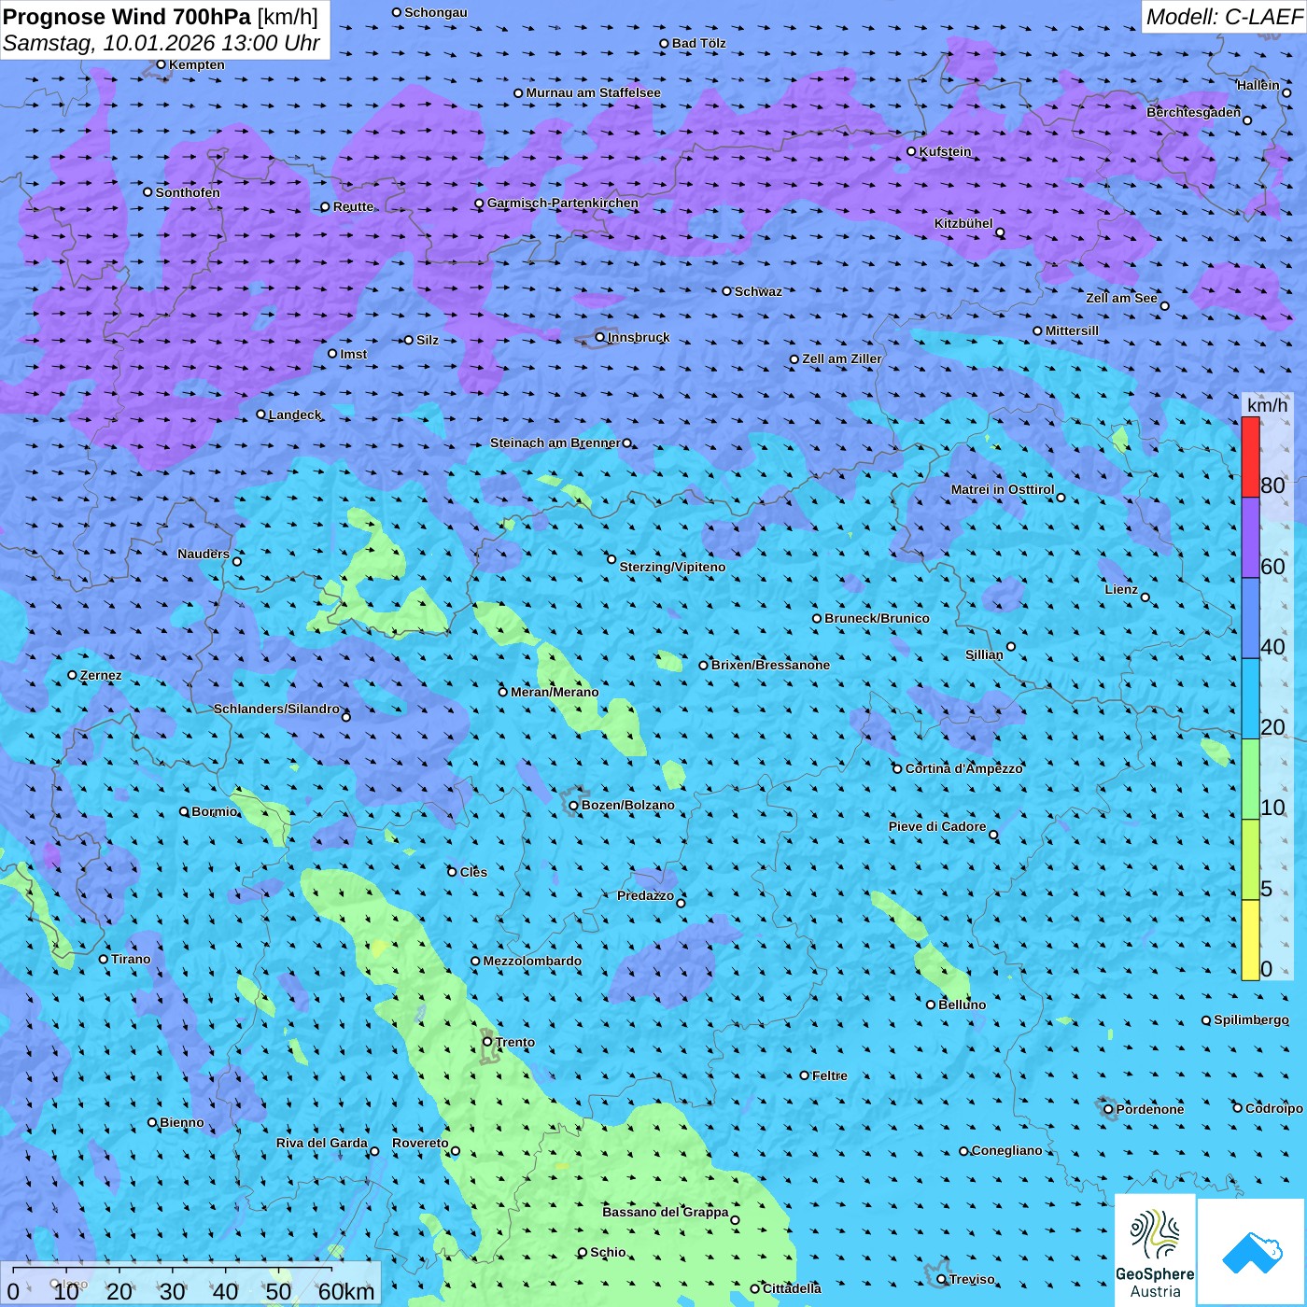The image size is (1307, 1307).
Task: Click the Treviso city marker
Action: tap(941, 1279)
